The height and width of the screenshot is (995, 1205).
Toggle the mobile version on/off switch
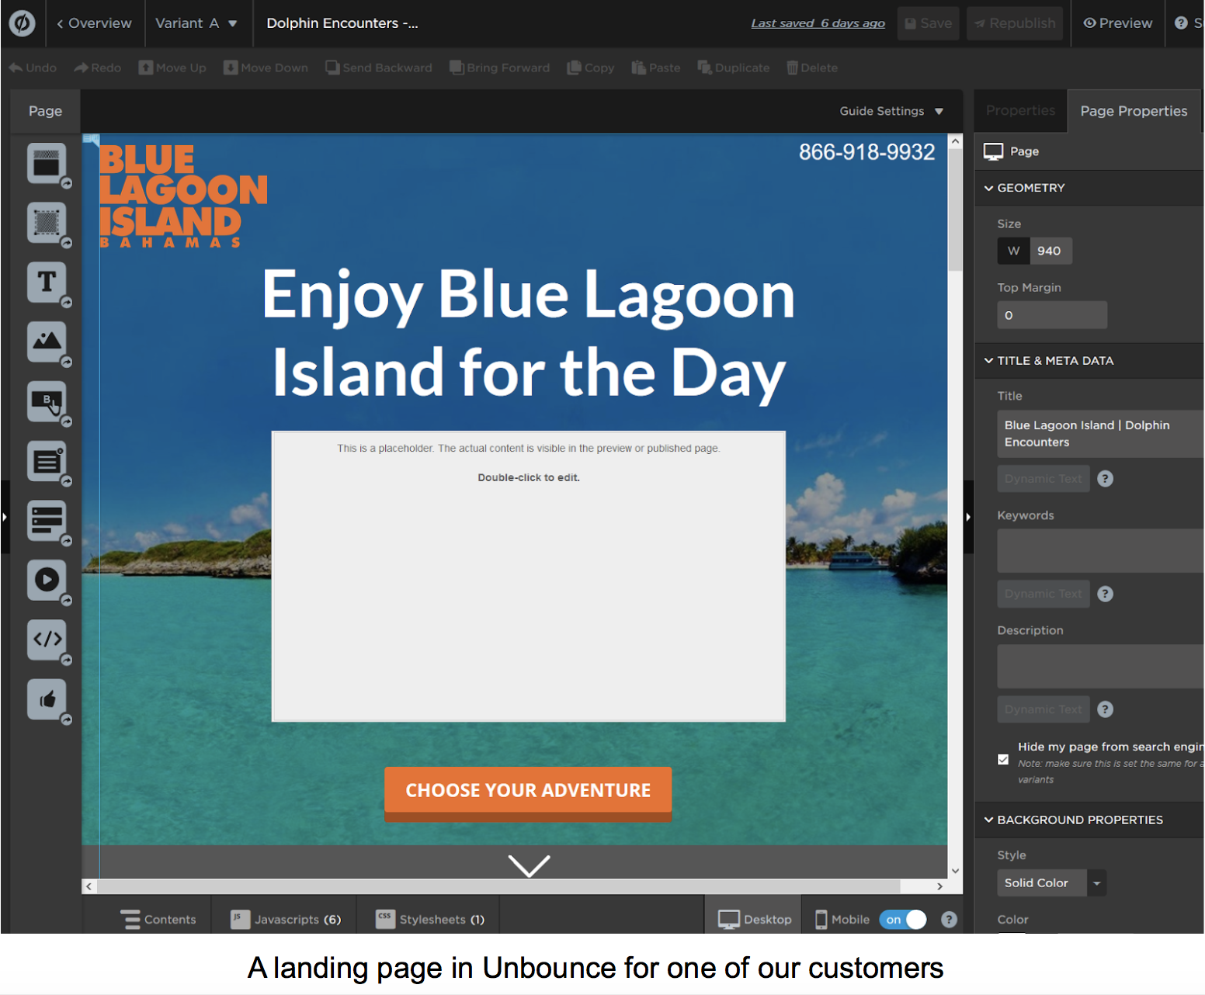pos(903,920)
